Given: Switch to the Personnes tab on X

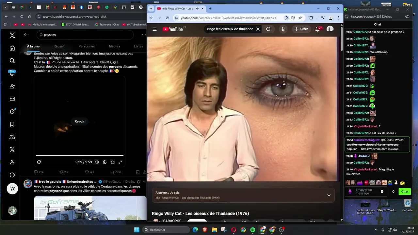Looking at the screenshot, I should pyautogui.click(x=87, y=46).
